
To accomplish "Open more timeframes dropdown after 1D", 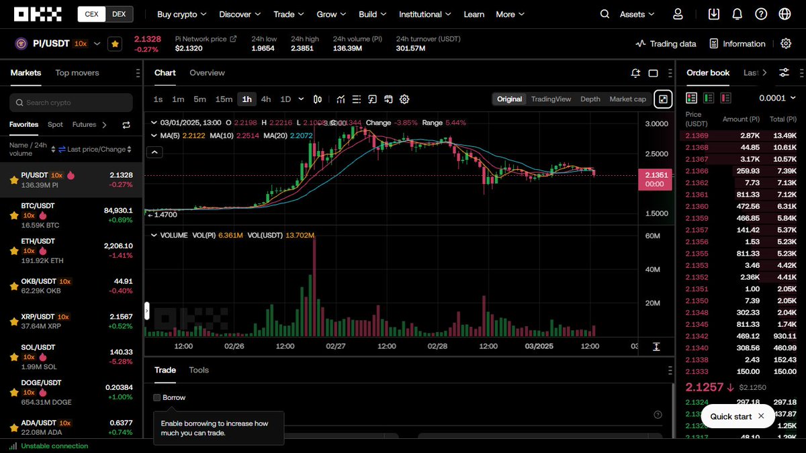I will coord(301,99).
